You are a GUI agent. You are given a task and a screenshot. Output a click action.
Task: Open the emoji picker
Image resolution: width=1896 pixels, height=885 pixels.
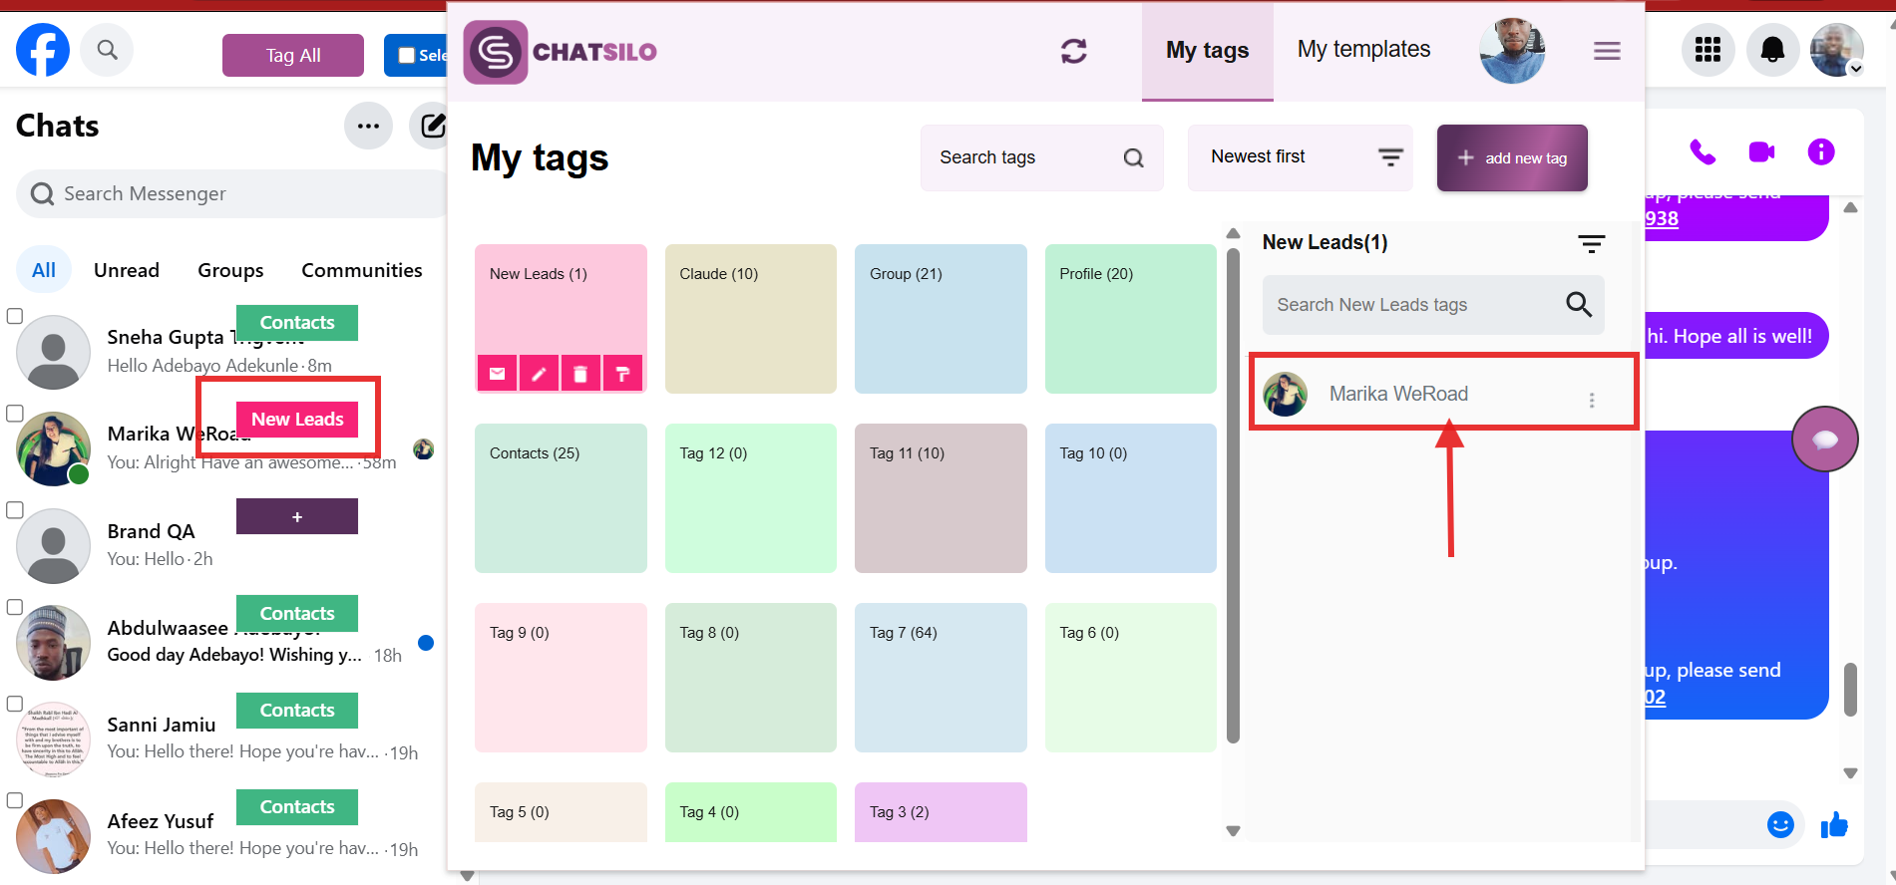point(1780,824)
